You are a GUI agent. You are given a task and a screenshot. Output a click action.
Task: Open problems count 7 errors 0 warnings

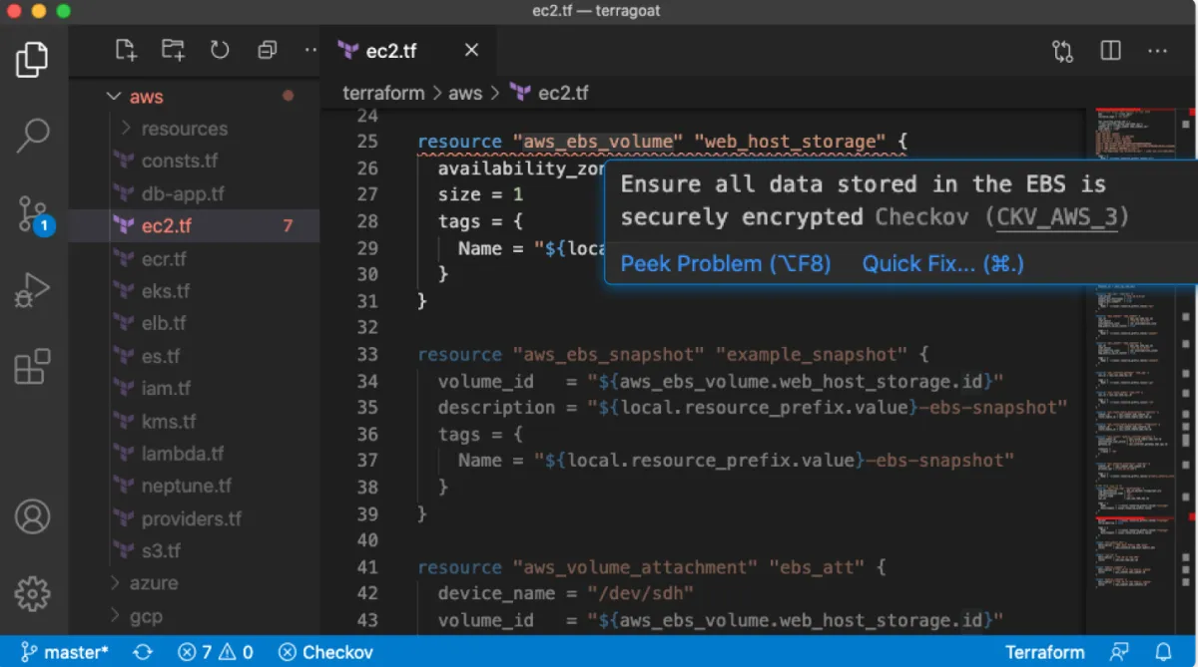(216, 652)
